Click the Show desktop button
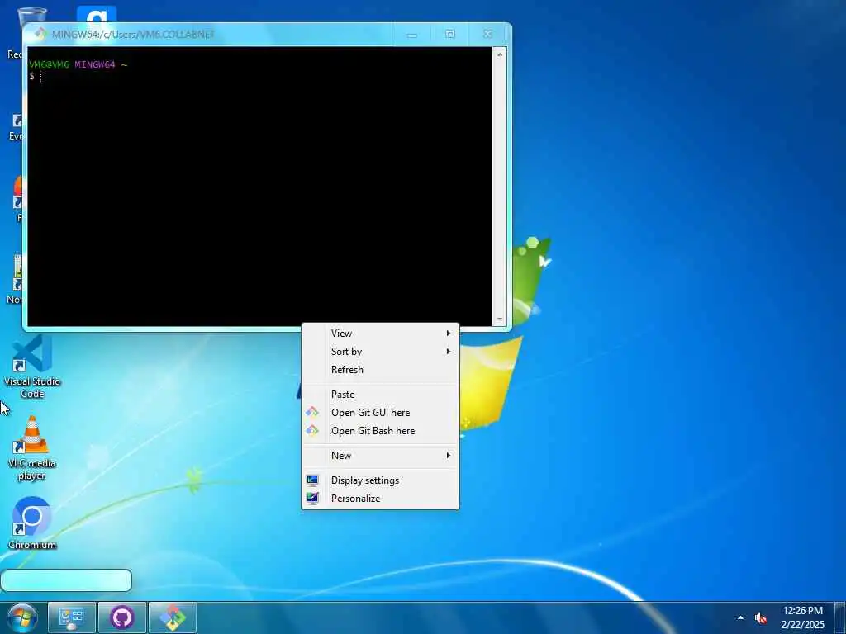Image resolution: width=846 pixels, height=634 pixels. (840, 617)
